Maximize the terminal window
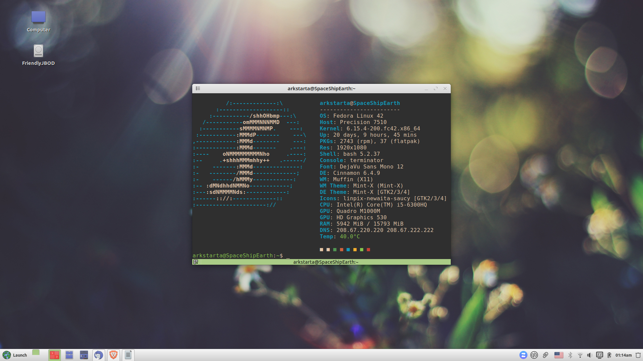This screenshot has height=361, width=643. 436,89
